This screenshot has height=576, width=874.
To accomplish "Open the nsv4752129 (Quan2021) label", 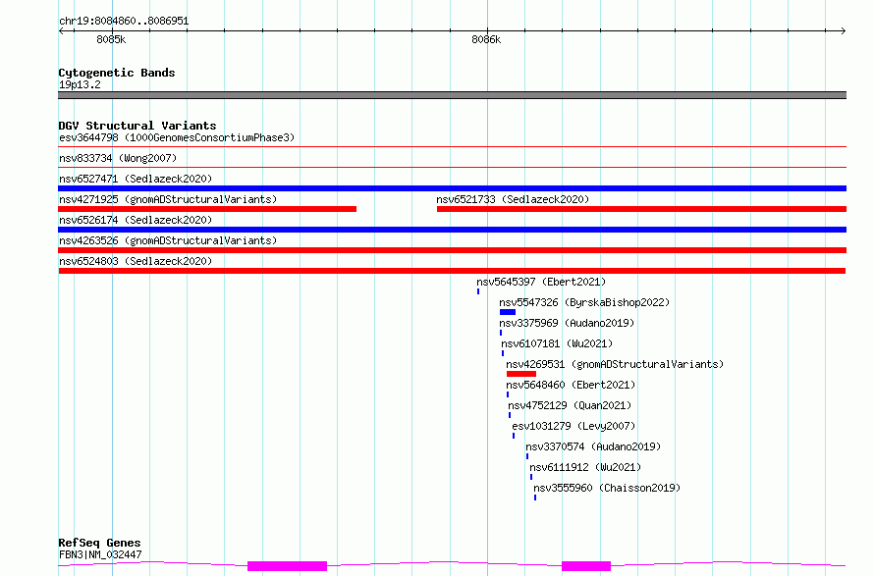I will point(570,405).
